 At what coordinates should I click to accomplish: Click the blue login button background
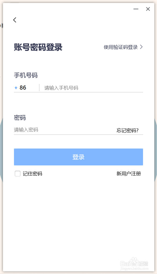click(78, 157)
